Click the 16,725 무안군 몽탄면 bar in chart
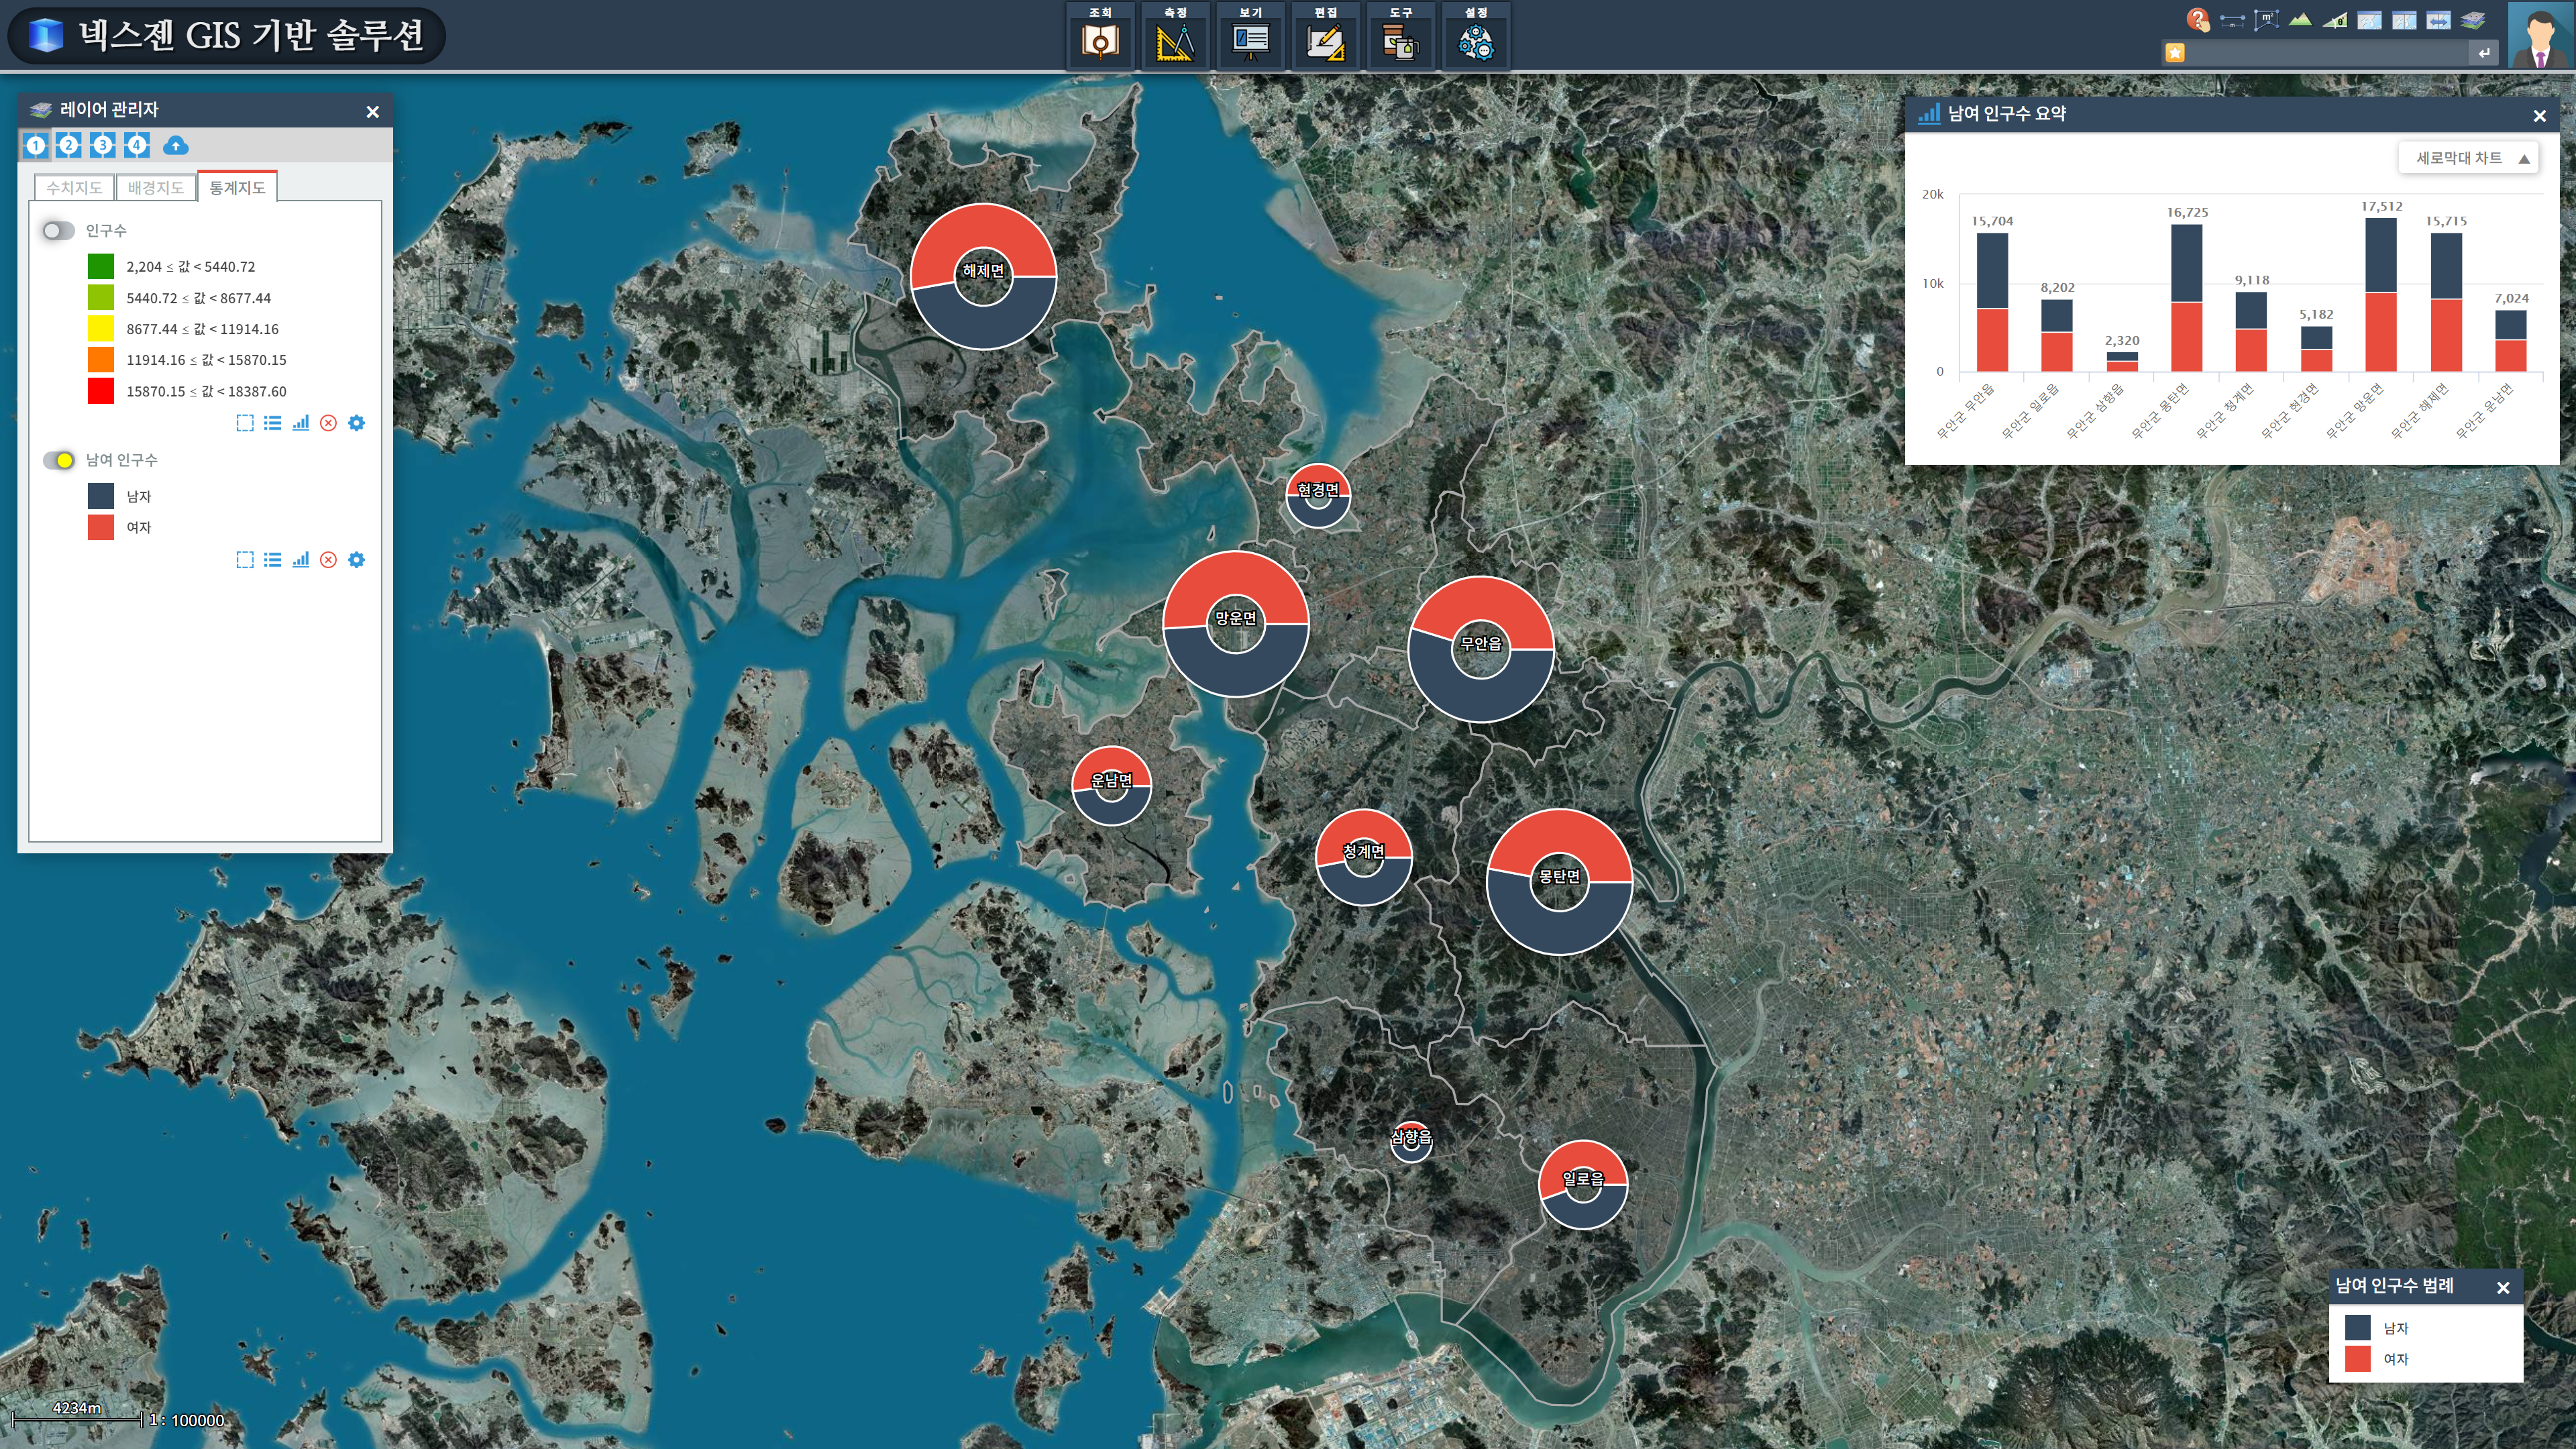Screen dimensions: 2576x1449 click(x=2187, y=298)
